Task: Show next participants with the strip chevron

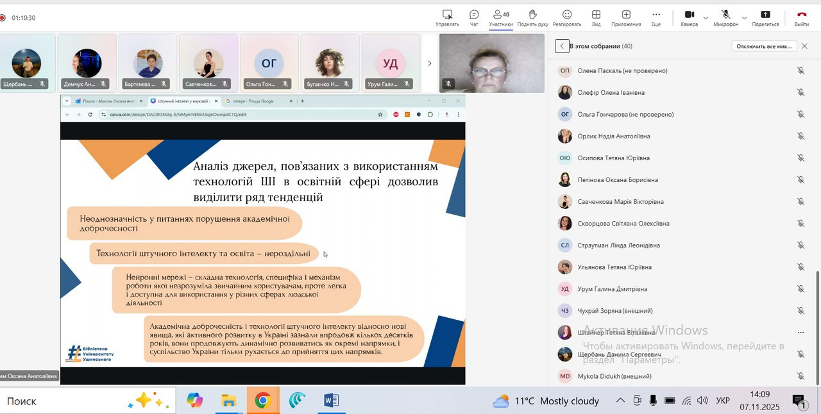Action: pyautogui.click(x=429, y=63)
